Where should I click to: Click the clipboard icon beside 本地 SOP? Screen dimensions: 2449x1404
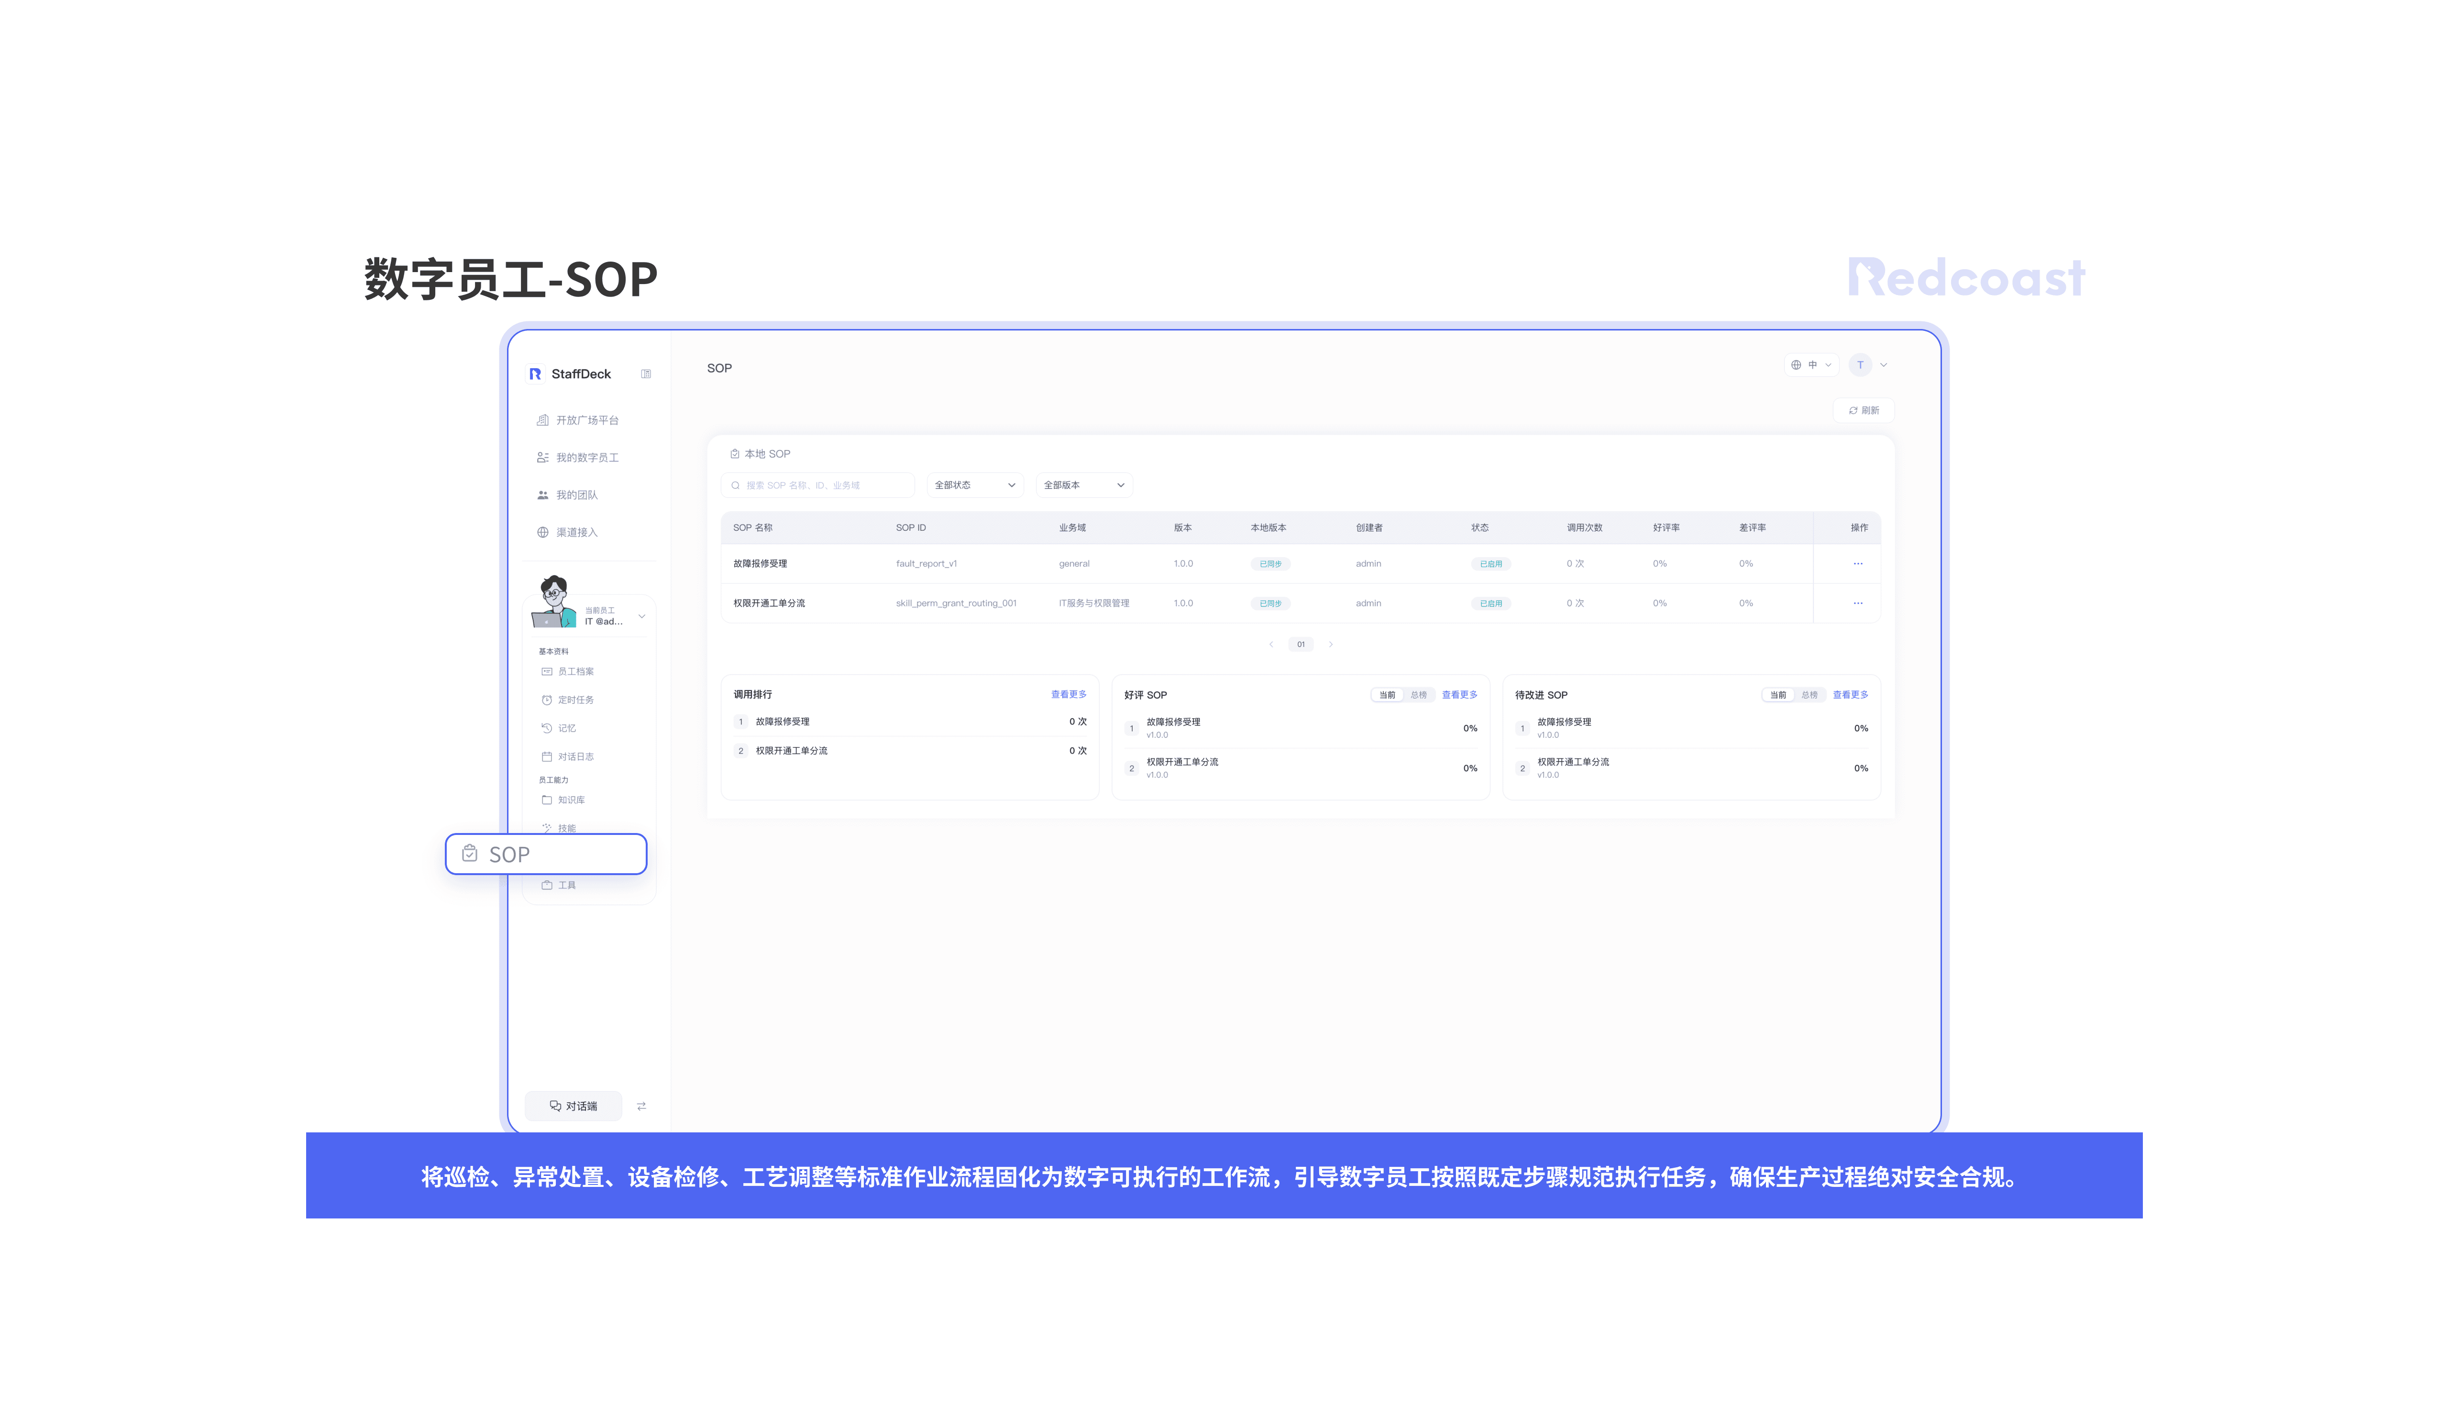click(x=735, y=454)
